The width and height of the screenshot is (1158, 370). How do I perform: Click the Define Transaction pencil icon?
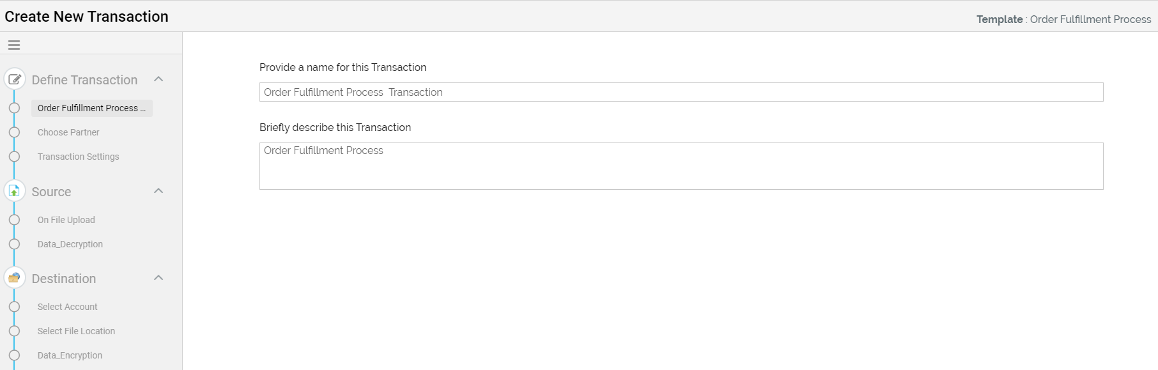click(x=15, y=79)
